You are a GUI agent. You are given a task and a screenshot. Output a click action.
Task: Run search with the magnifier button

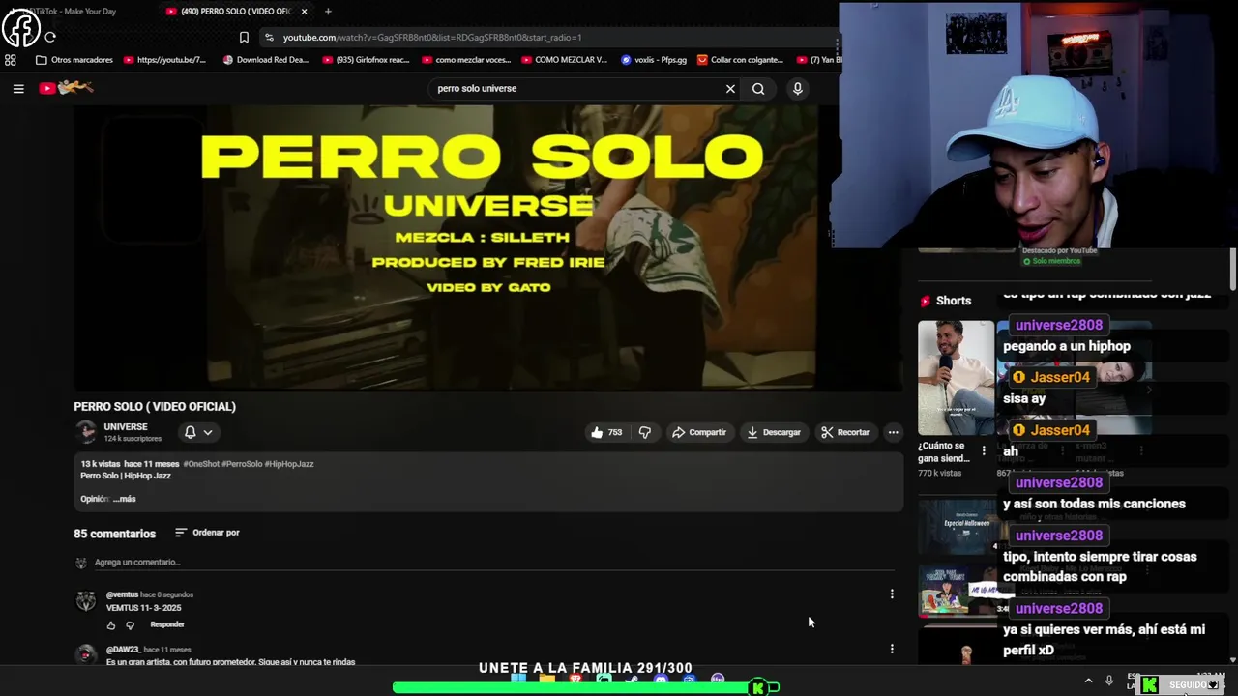pyautogui.click(x=758, y=88)
